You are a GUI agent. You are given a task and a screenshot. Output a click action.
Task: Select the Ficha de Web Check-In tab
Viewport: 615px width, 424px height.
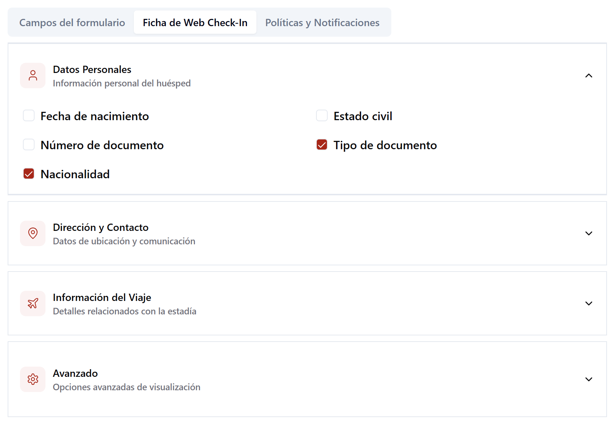(x=195, y=23)
